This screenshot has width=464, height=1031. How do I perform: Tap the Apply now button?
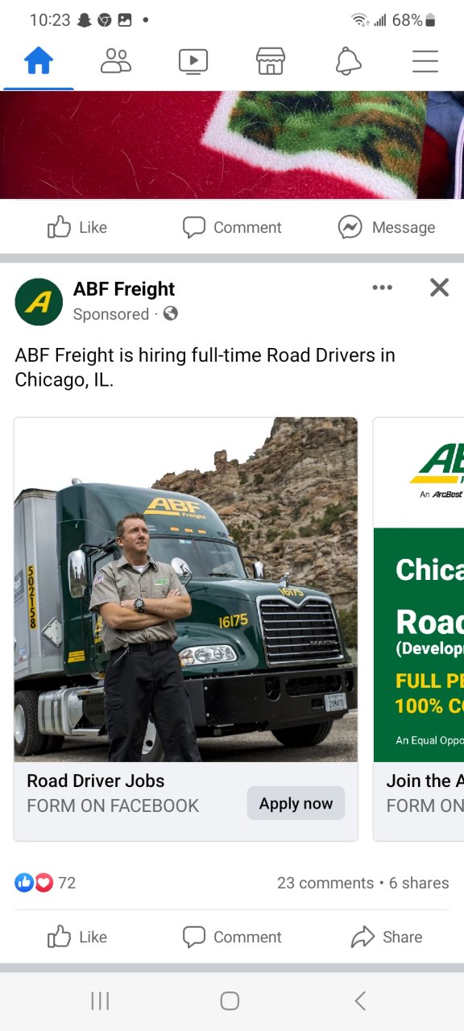tap(296, 803)
